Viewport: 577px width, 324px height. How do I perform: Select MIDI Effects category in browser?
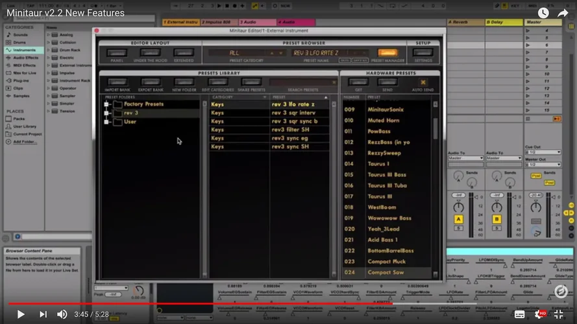click(x=24, y=65)
